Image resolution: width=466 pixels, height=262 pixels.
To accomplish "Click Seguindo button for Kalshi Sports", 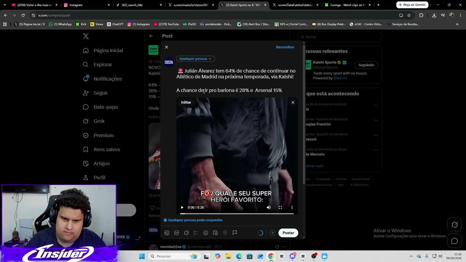I will pyautogui.click(x=366, y=65).
